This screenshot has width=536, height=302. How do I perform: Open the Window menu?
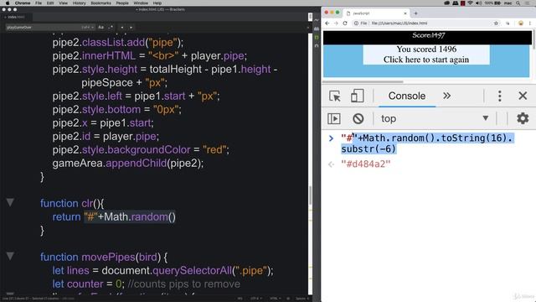[141, 3]
